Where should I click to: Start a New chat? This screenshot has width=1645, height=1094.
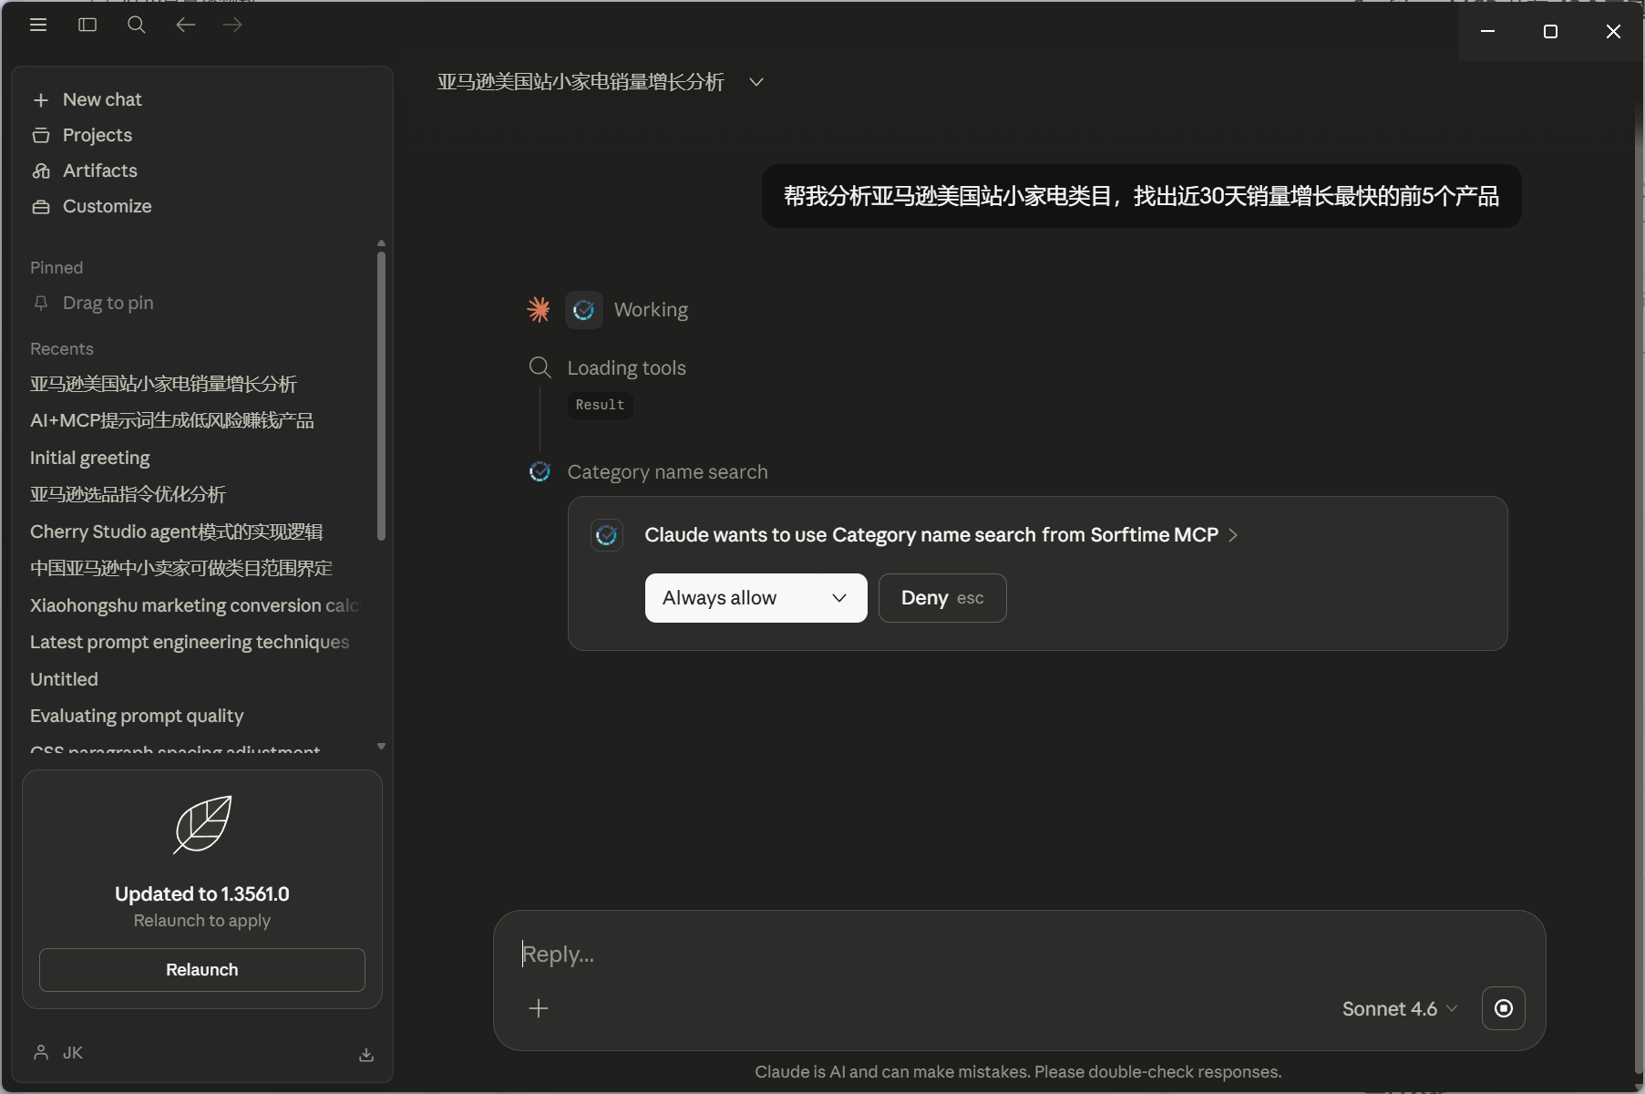point(101,99)
